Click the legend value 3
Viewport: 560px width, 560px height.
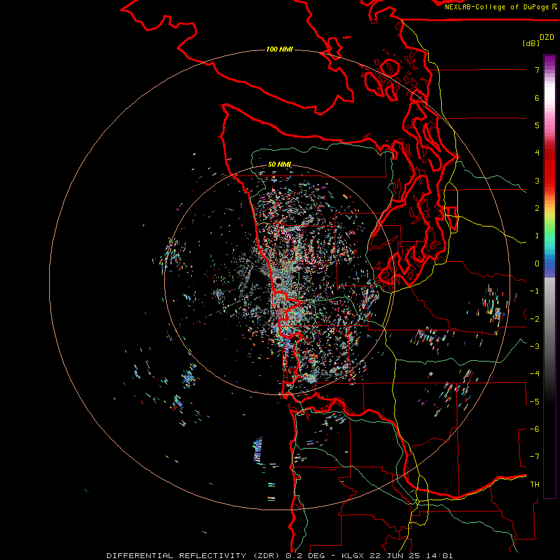(x=537, y=180)
